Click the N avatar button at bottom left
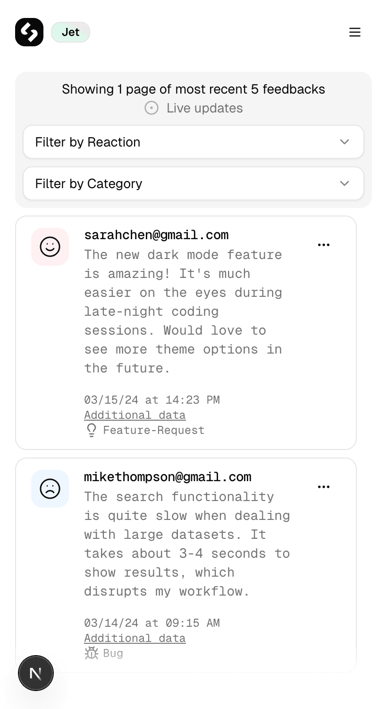Viewport: 387px width, 709px height. [x=36, y=673]
